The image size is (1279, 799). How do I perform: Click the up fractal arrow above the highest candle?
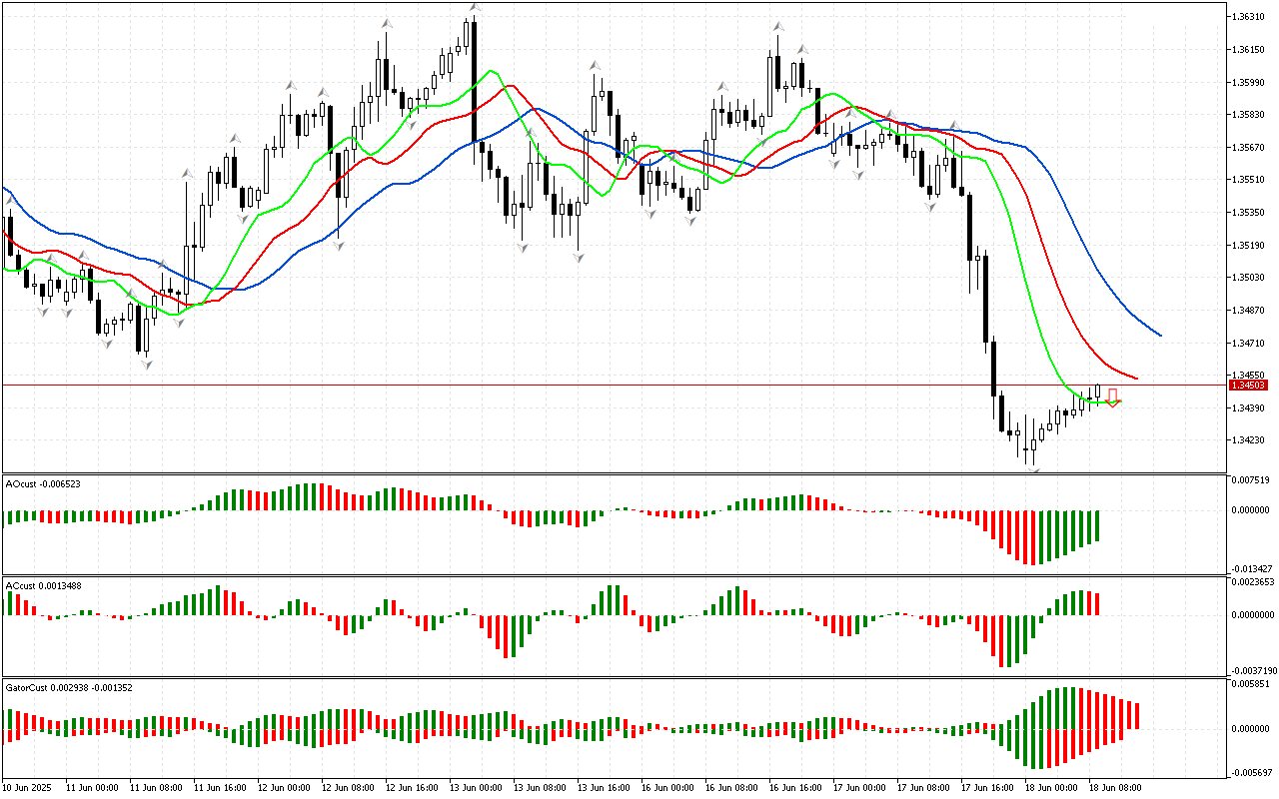pyautogui.click(x=475, y=8)
